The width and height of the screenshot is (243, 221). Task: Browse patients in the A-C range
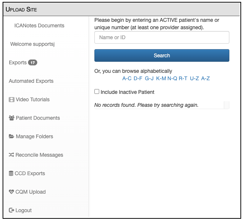click(x=127, y=78)
